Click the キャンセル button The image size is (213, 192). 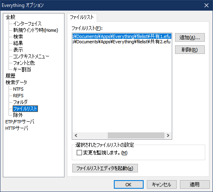[x=162, y=185]
